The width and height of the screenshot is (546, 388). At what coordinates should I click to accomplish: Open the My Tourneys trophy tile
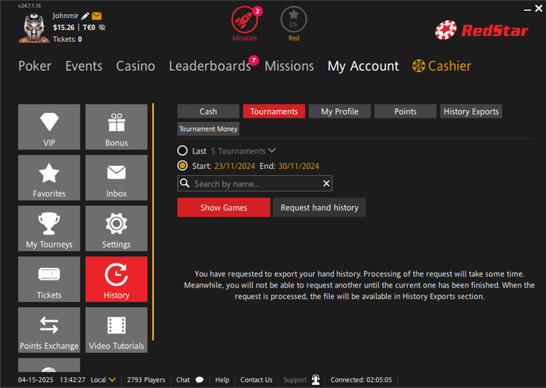pyautogui.click(x=49, y=228)
